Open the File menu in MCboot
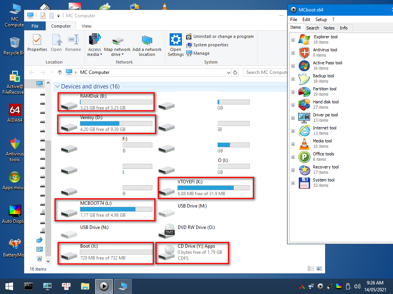 294,20
